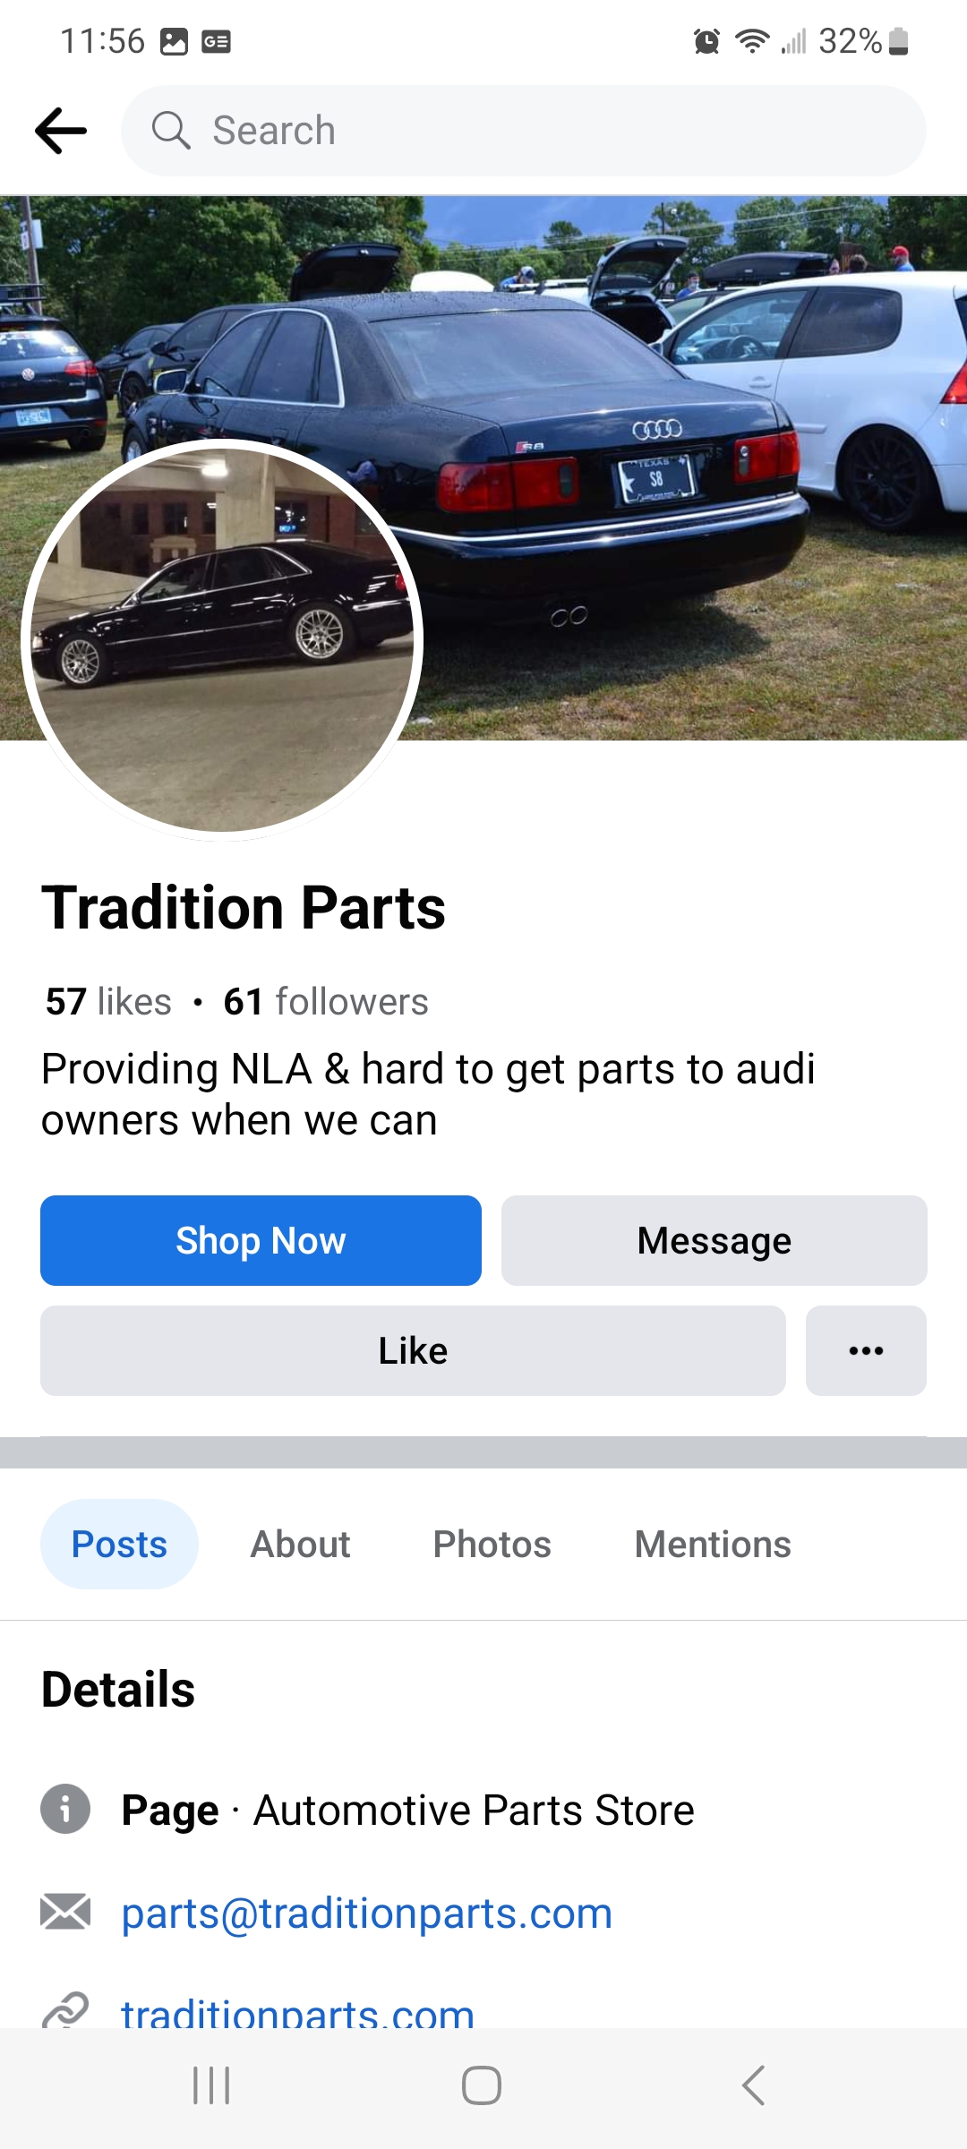Open Android recent apps button
Image resolution: width=967 pixels, height=2149 pixels.
coord(211,2085)
